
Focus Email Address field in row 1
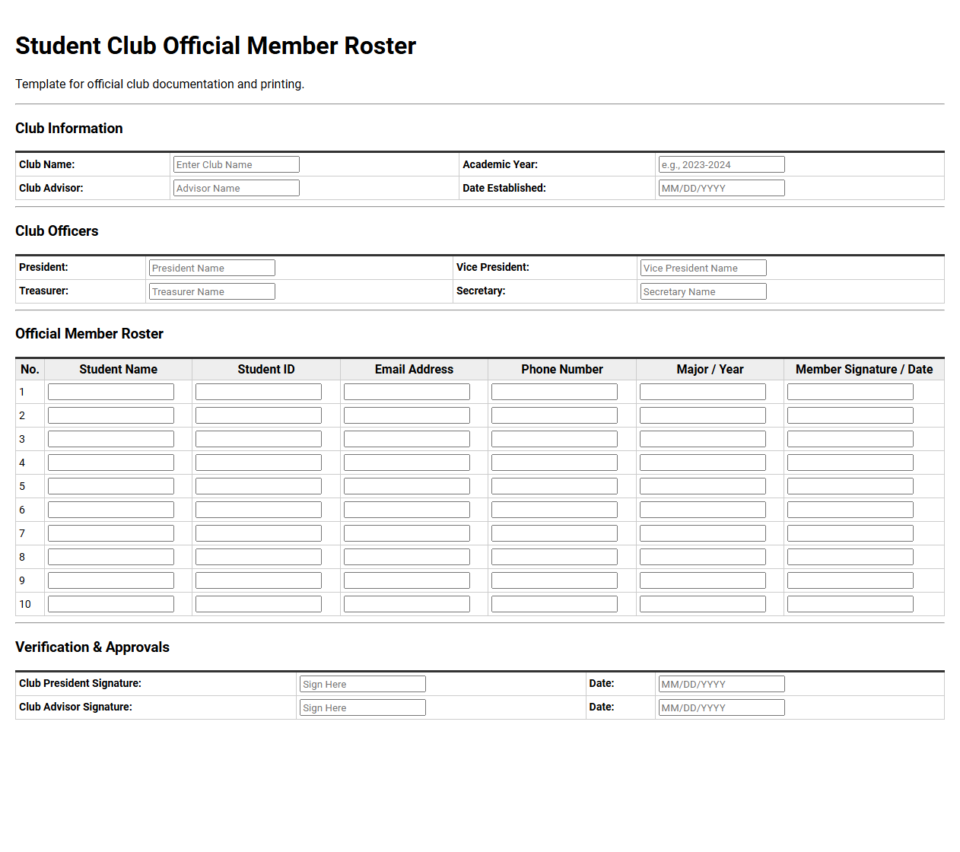click(x=407, y=392)
